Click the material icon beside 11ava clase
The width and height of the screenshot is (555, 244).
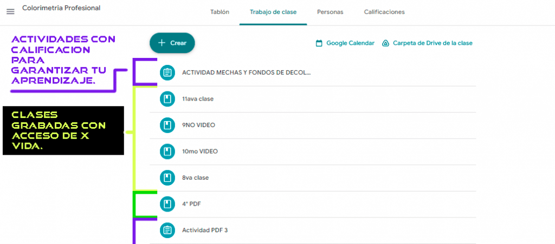coord(167,99)
